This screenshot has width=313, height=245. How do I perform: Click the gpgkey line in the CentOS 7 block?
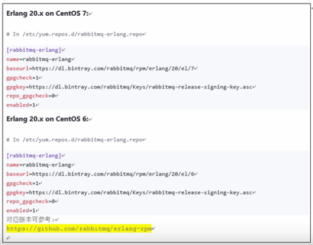point(129,87)
